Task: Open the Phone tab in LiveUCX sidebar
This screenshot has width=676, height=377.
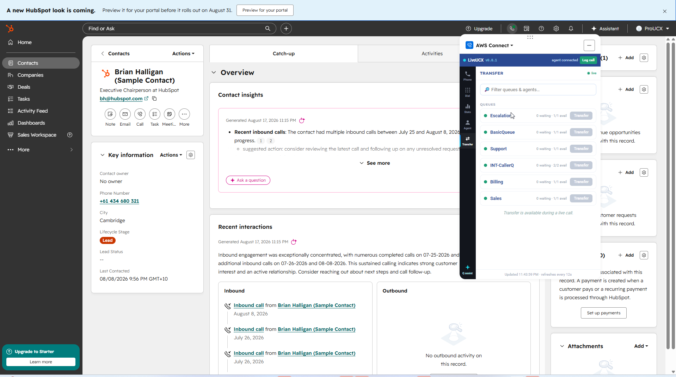Action: click(x=467, y=76)
